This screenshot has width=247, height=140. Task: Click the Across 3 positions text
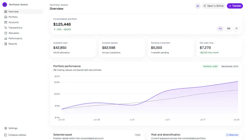pos(111,52)
